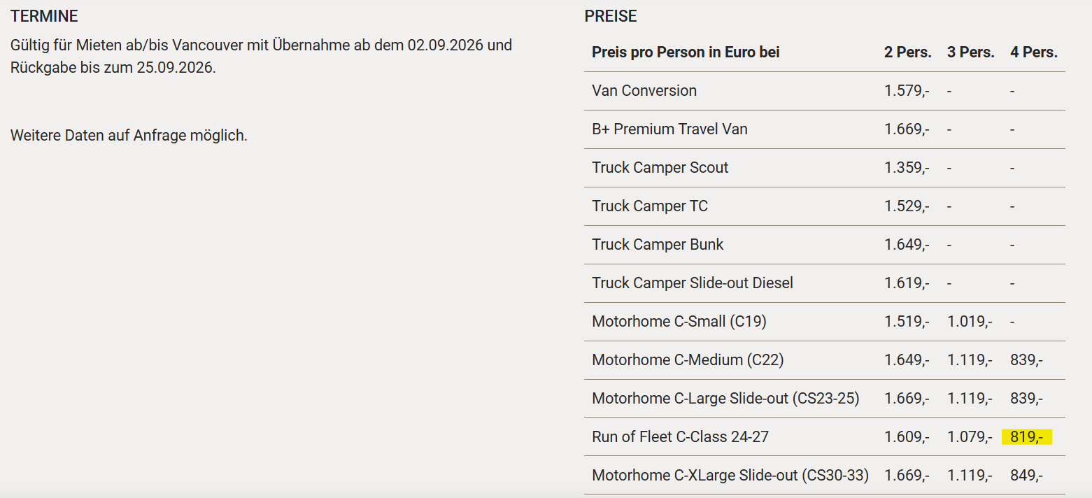Click Motorhome C-Small 3 Pers. price 1.019,-
The image size is (1092, 498).
pos(970,322)
